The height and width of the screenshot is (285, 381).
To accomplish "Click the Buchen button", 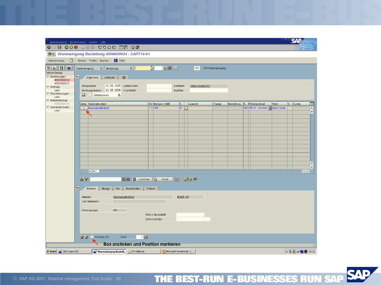I will tap(104, 60).
